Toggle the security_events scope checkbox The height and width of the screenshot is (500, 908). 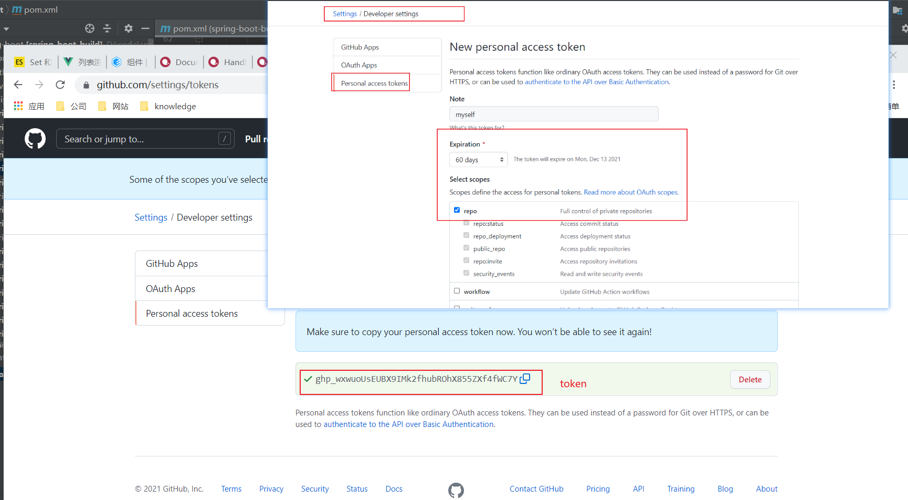pos(466,273)
